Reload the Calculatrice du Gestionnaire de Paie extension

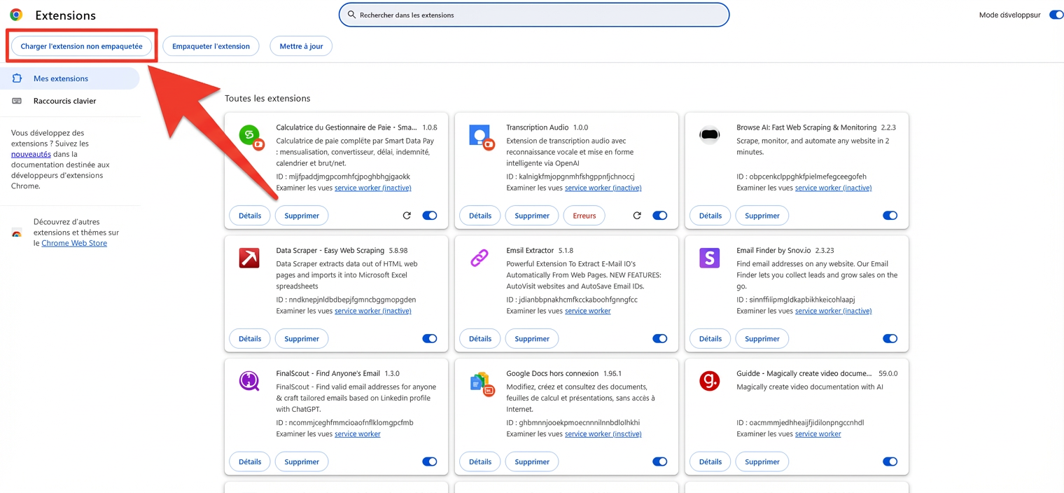(407, 216)
